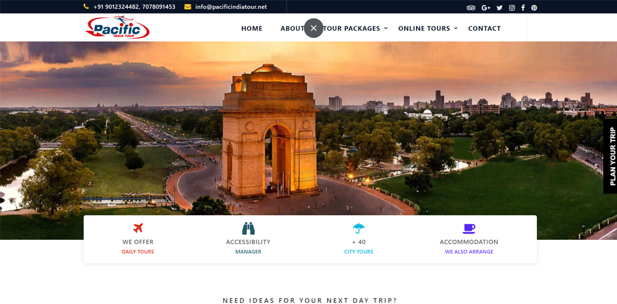
Task: Click the Accommodation heading text
Action: coord(469,242)
